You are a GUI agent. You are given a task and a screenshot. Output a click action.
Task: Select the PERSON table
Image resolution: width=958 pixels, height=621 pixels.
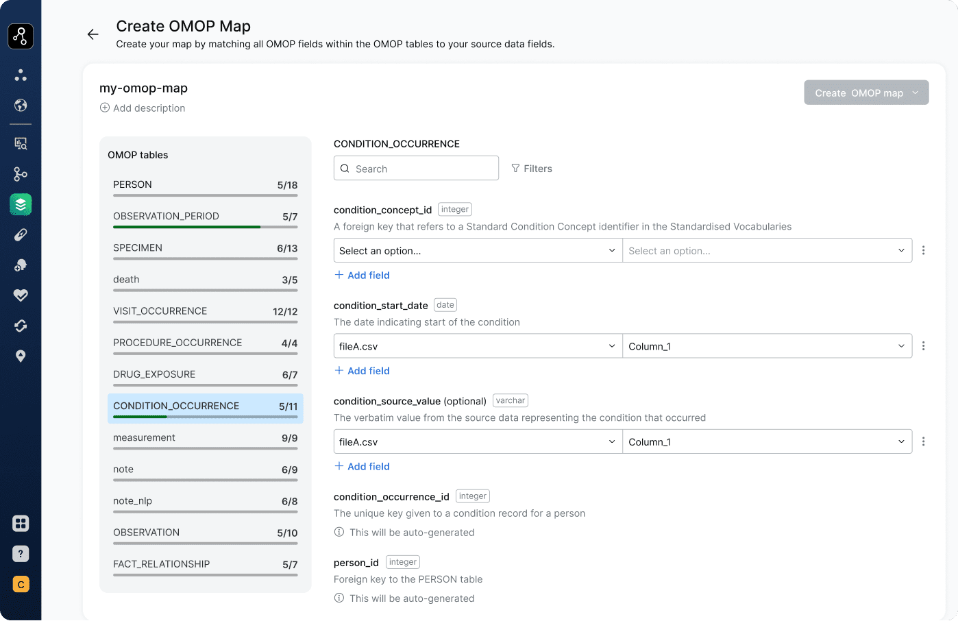206,186
